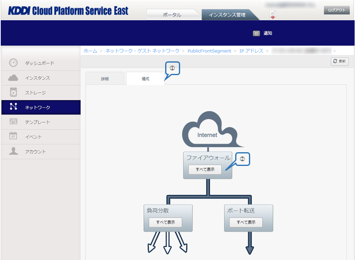Viewport: 355px width, 260px height.
Task: Show all firewall rules with すべて表示
Action: click(x=205, y=170)
